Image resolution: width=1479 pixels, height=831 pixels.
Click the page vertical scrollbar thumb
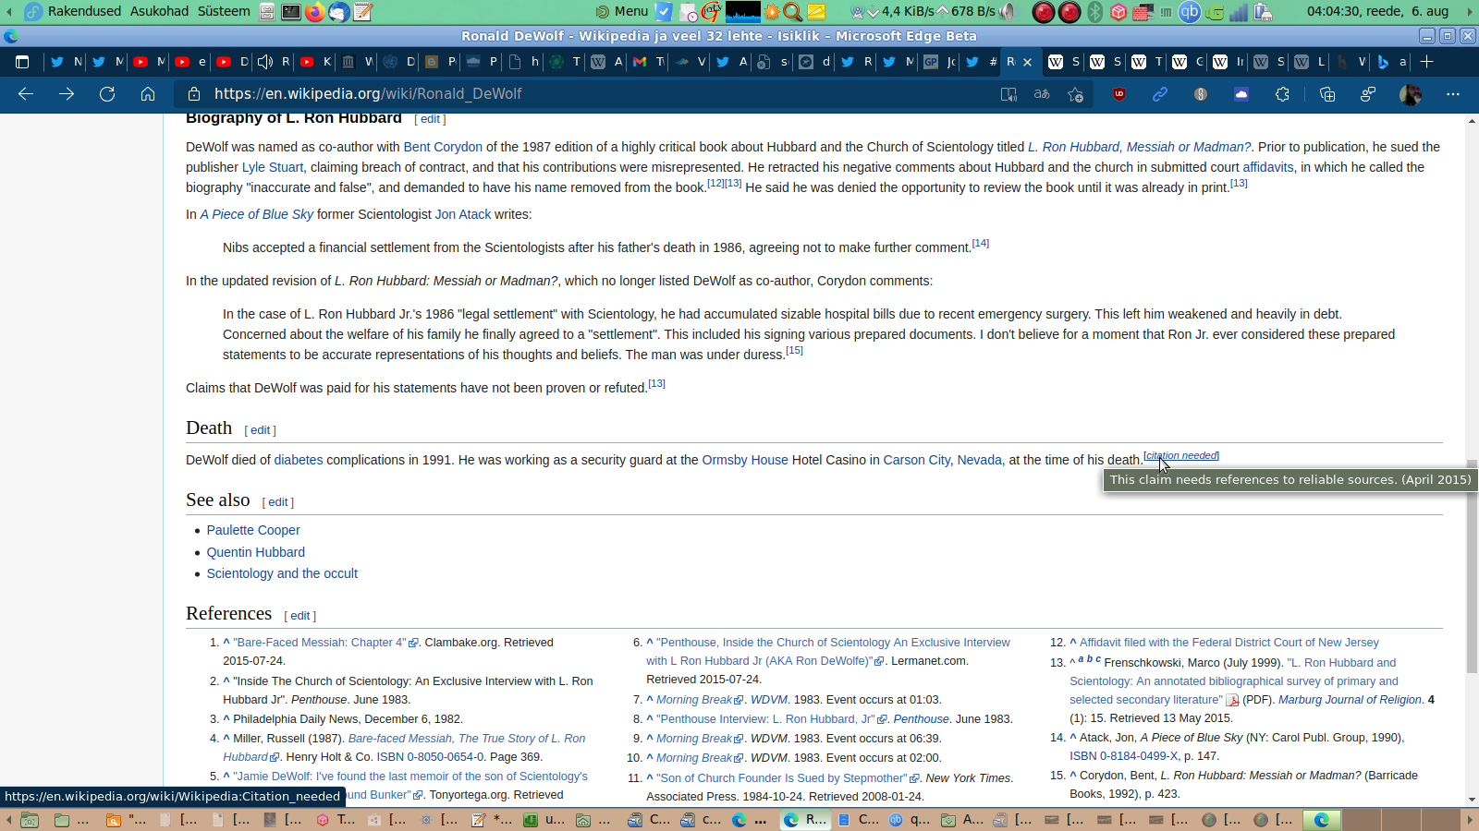tap(1472, 566)
